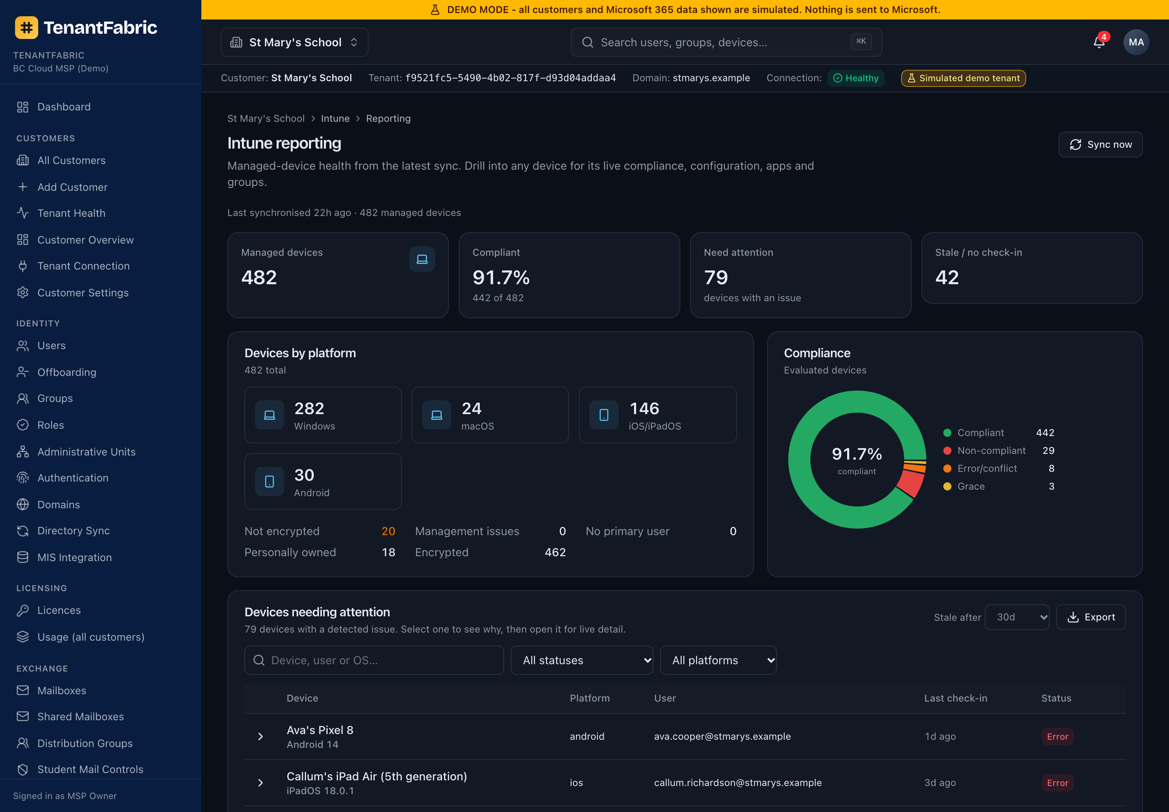Open the MA user avatar menu
This screenshot has height=812, width=1169.
[x=1135, y=42]
